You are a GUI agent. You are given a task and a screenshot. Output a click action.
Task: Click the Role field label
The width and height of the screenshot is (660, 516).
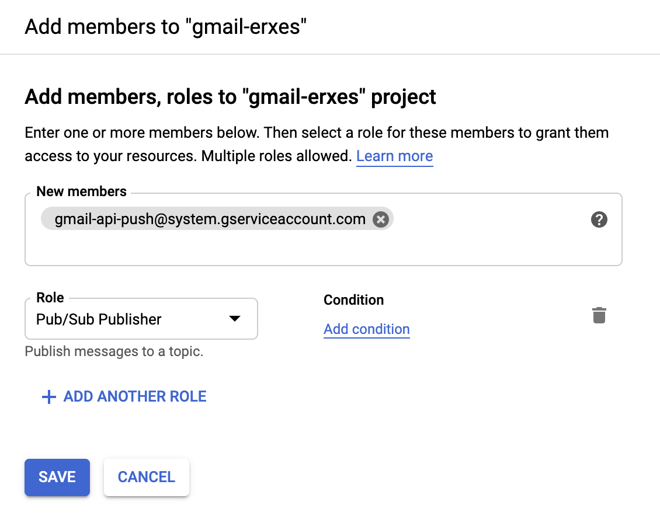click(50, 298)
